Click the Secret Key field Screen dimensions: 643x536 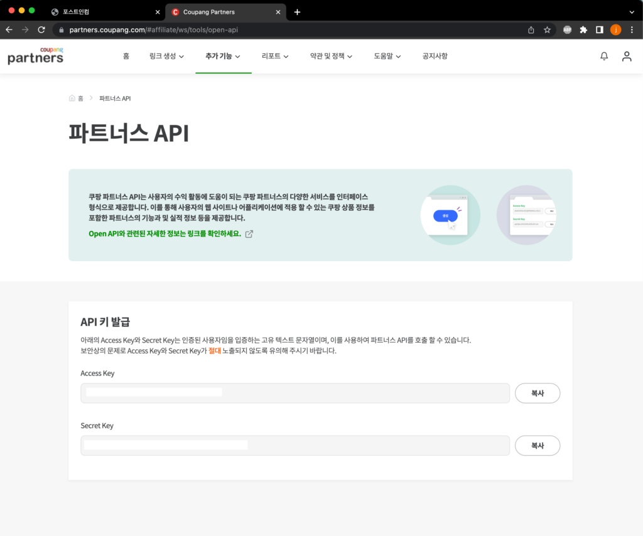tap(295, 446)
